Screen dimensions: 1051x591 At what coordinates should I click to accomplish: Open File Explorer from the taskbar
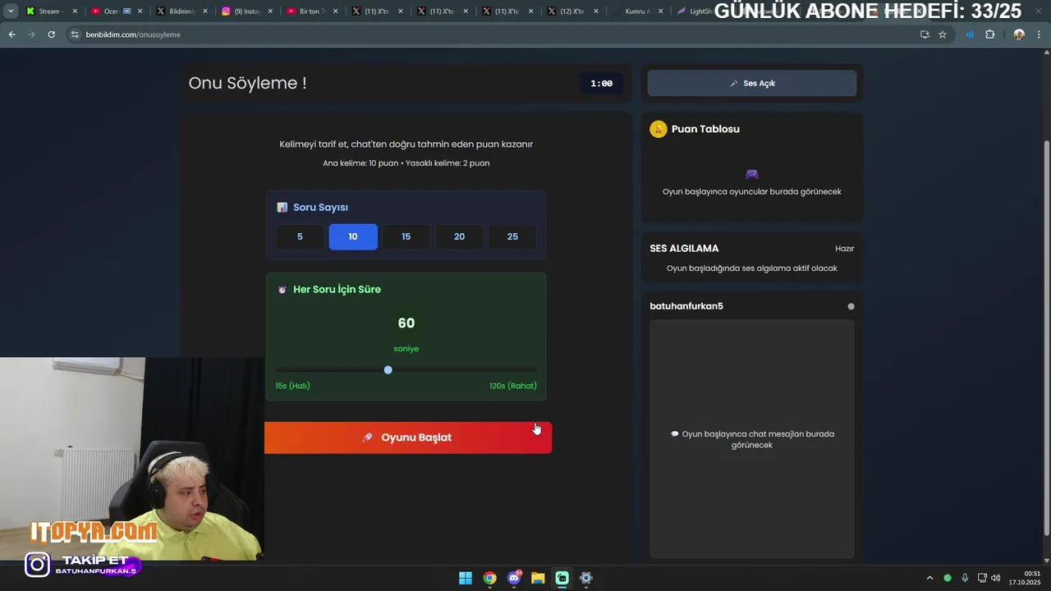[x=538, y=578]
